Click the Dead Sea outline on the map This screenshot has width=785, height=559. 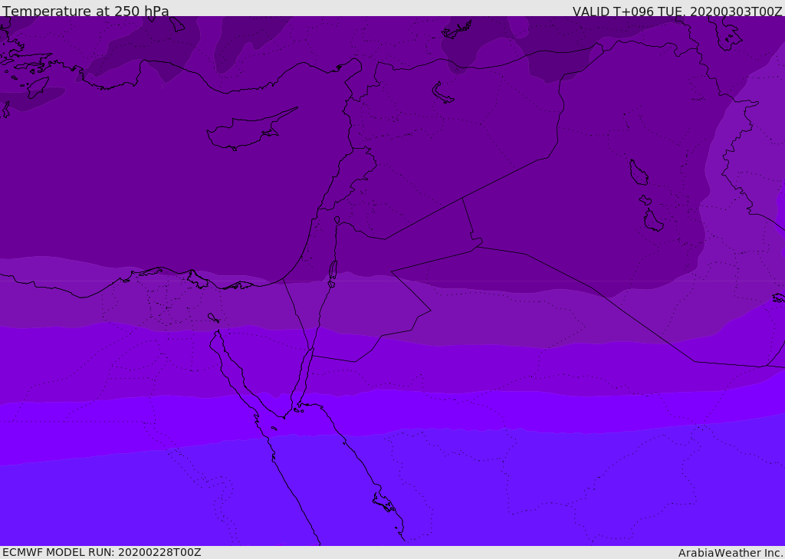coord(333,271)
